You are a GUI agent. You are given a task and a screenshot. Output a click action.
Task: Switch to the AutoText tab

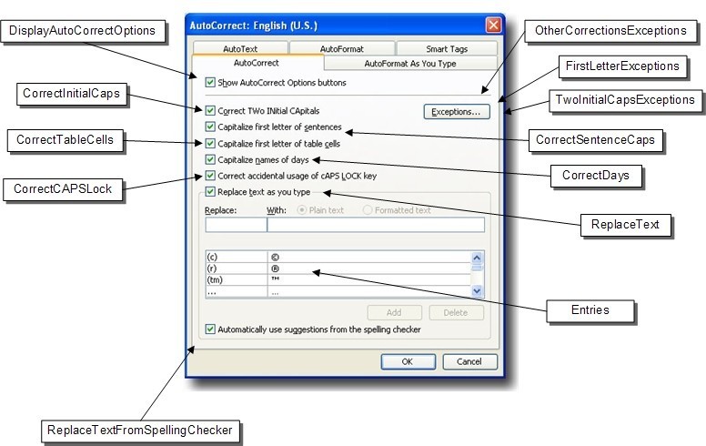coord(240,48)
